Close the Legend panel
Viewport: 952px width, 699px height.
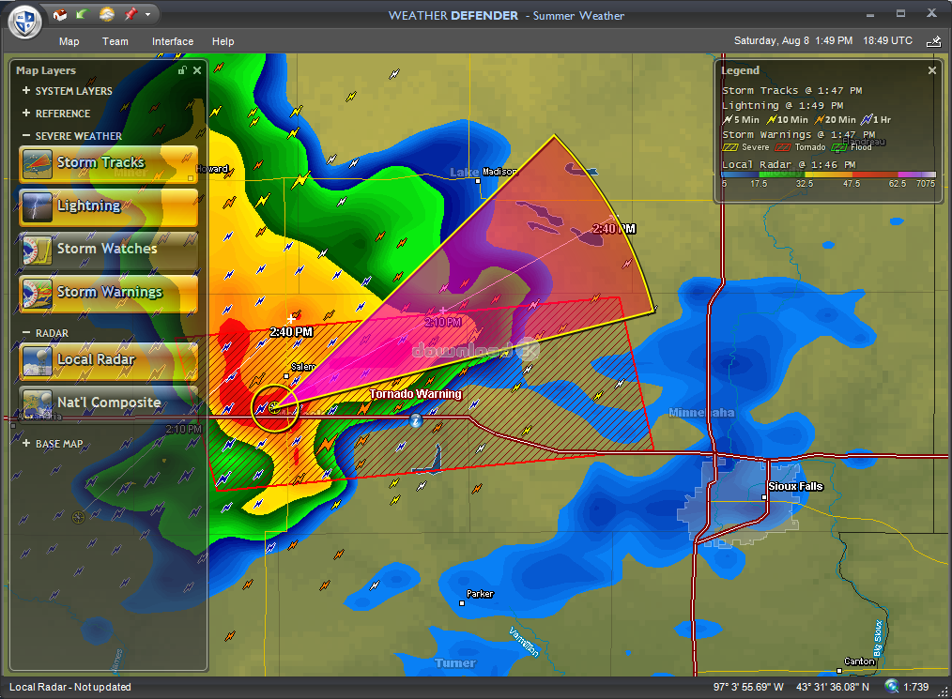pyautogui.click(x=932, y=70)
